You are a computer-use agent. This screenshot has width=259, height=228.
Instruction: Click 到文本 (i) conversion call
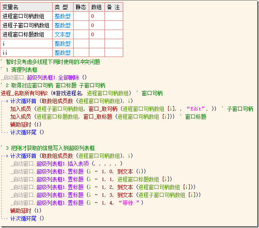tap(131, 171)
